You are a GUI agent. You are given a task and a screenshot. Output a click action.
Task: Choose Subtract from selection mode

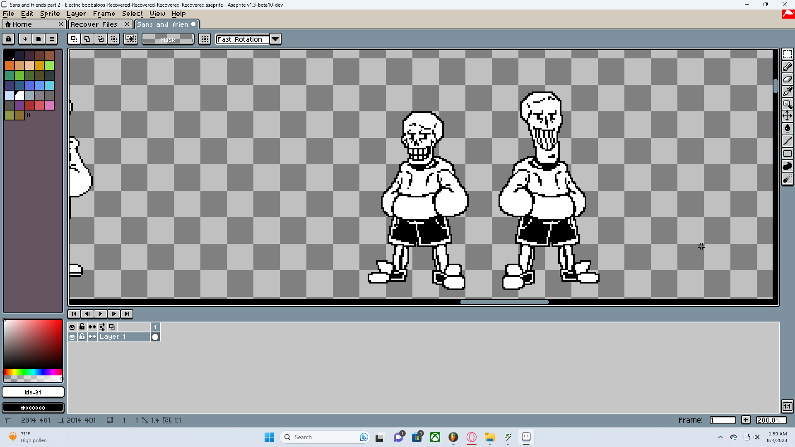point(101,39)
